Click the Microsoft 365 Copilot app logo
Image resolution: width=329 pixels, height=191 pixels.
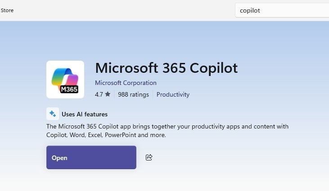point(65,80)
